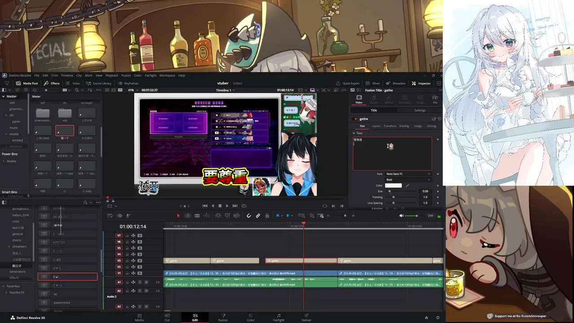Expand the Power Bins Master folder
The width and height of the screenshot is (574, 323).
tap(4, 161)
